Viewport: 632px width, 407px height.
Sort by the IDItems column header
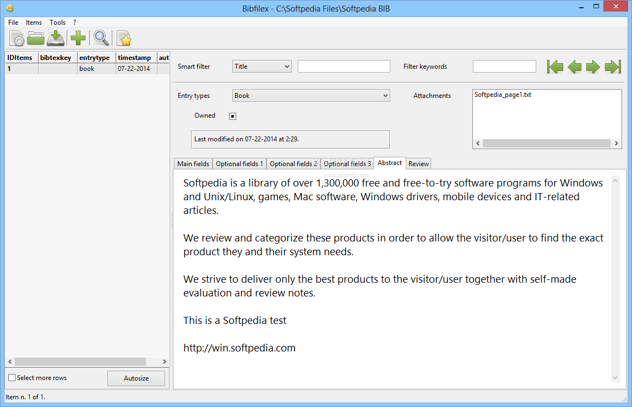[x=22, y=58]
